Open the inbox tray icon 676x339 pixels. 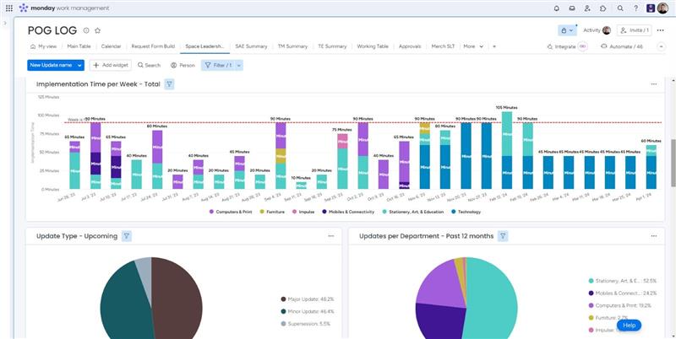coord(572,8)
